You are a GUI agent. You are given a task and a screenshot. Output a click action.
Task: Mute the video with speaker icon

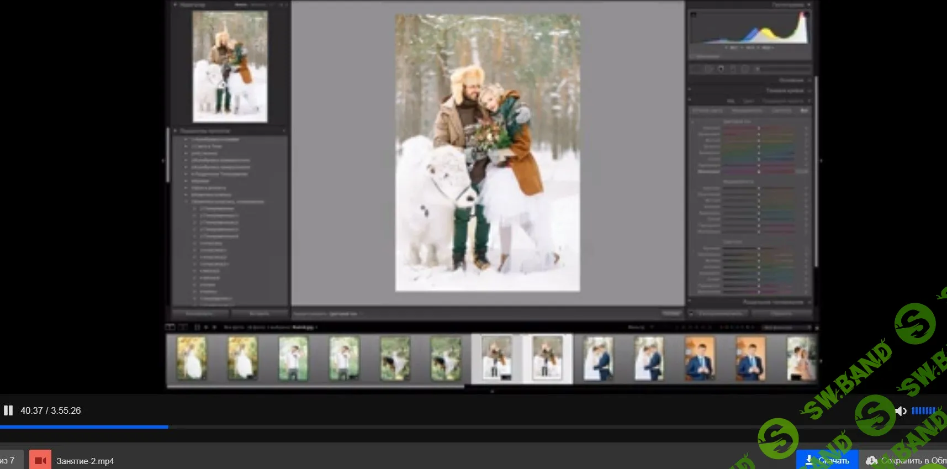901,411
